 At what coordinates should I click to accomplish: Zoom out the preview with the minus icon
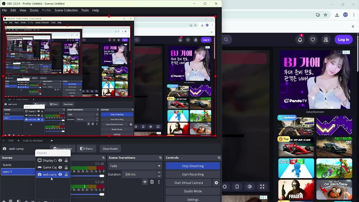click(x=3, y=141)
